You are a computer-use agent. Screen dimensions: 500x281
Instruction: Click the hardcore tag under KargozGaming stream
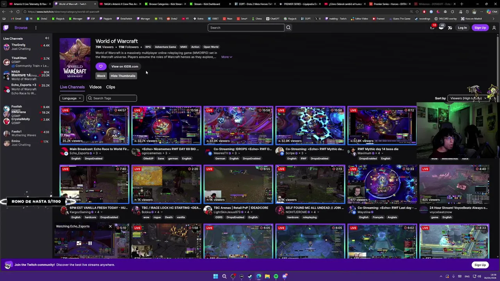tap(90, 217)
